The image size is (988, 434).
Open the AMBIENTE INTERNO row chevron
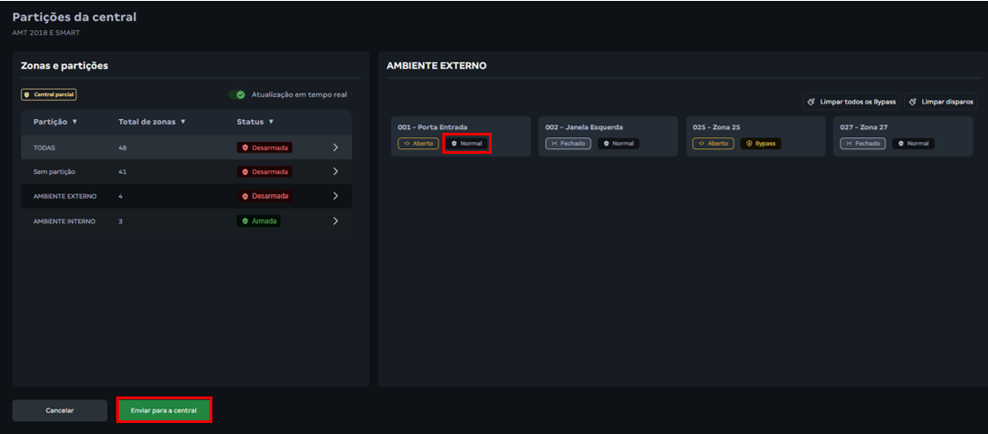335,221
